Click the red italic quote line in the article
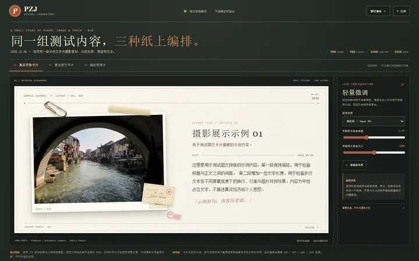Screen dimensions: 419x261 pyautogui.click(x=222, y=201)
